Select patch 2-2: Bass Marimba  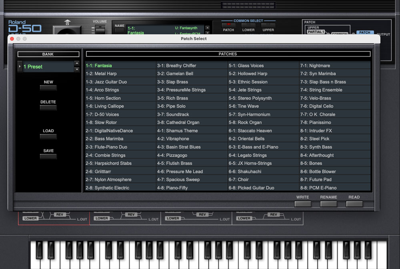tap(120, 139)
